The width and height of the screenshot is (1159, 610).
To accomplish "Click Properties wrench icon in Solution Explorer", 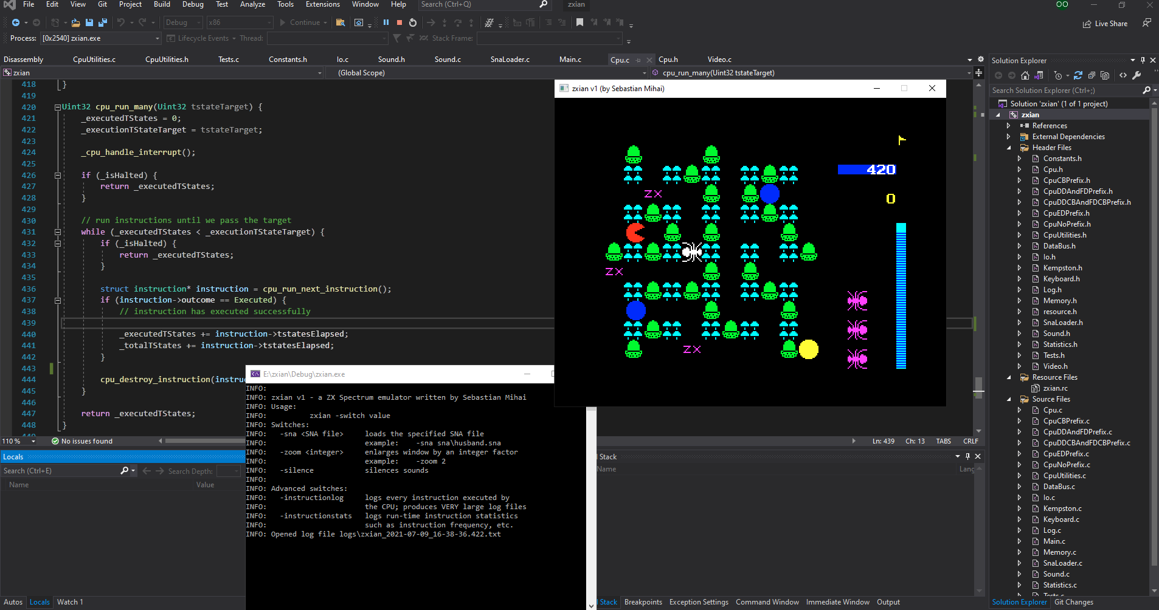I will 1136,75.
